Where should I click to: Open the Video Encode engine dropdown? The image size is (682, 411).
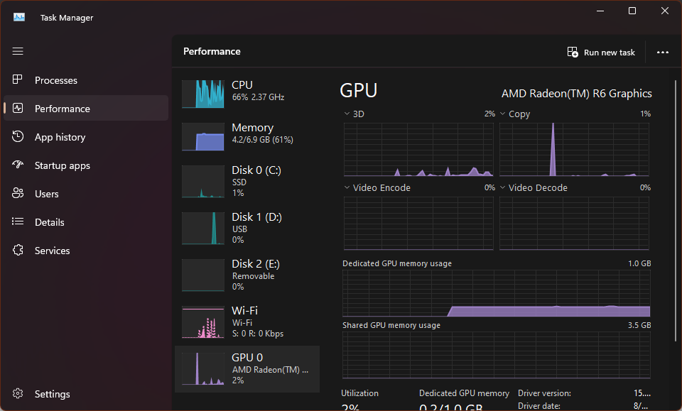click(347, 187)
